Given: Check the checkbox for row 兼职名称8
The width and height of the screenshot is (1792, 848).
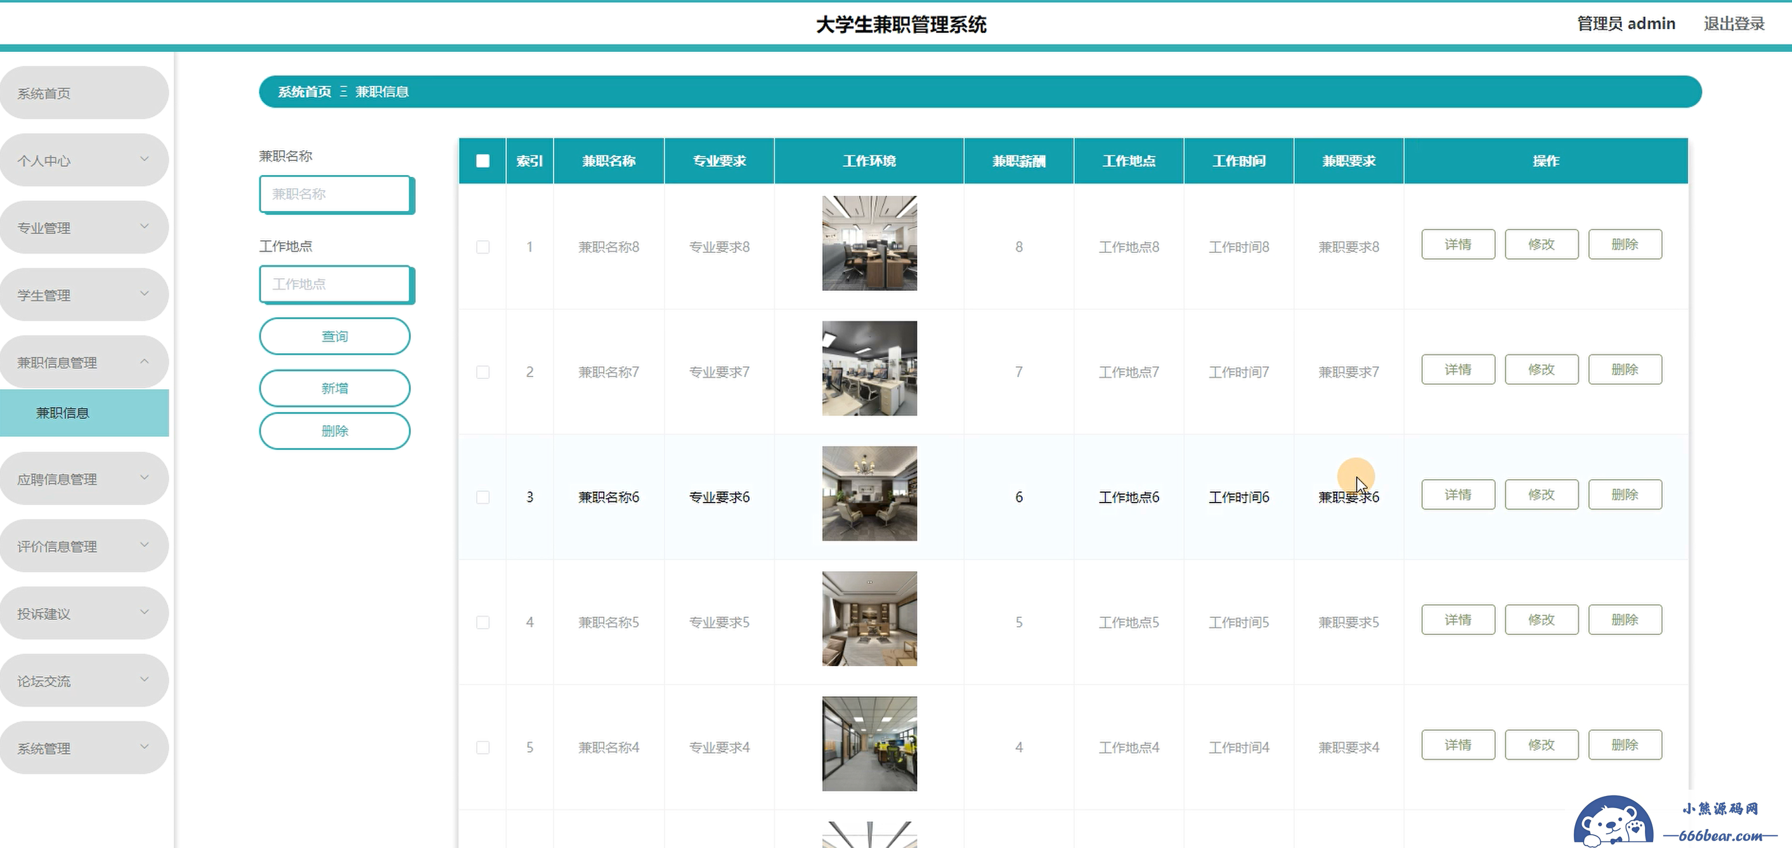Looking at the screenshot, I should (x=483, y=247).
